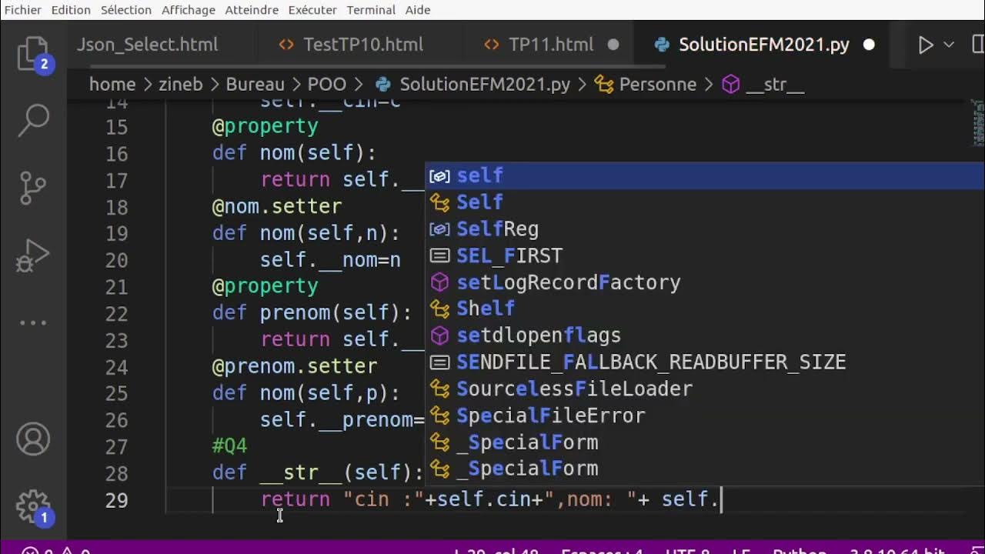985x554 pixels.
Task: Run the Python file with play button
Action: point(926,45)
